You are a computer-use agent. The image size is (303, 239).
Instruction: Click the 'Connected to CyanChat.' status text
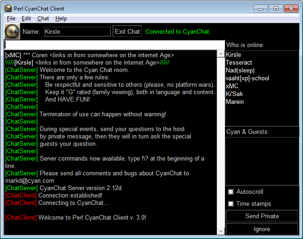[178, 31]
